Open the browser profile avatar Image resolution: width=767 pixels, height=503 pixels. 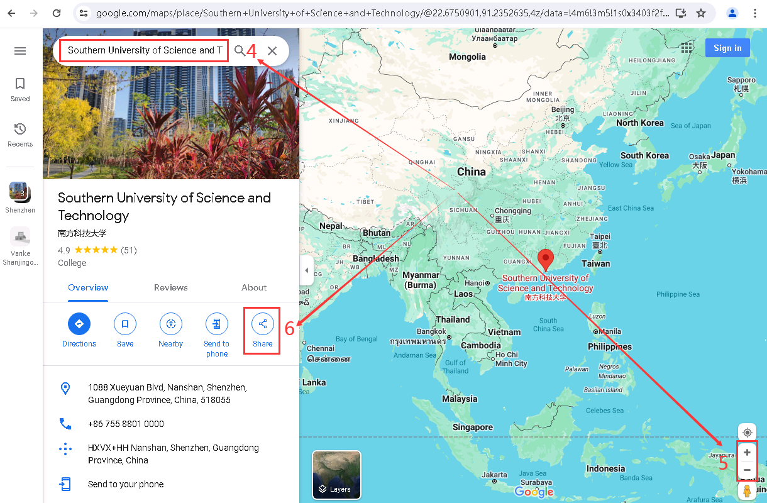pos(732,13)
